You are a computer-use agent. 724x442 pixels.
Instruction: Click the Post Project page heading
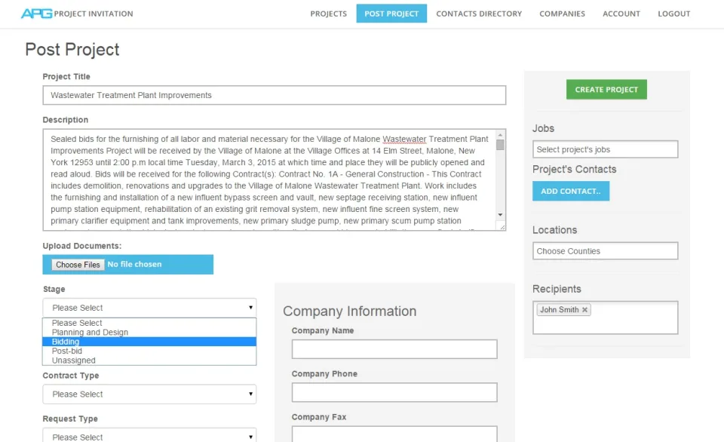[72, 50]
